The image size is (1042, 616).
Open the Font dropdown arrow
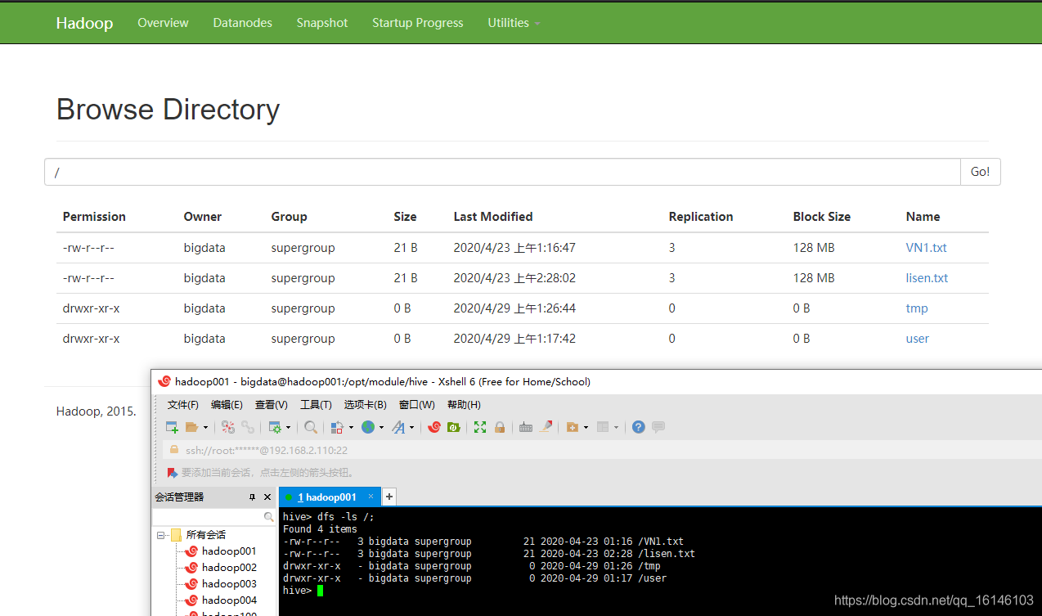411,428
